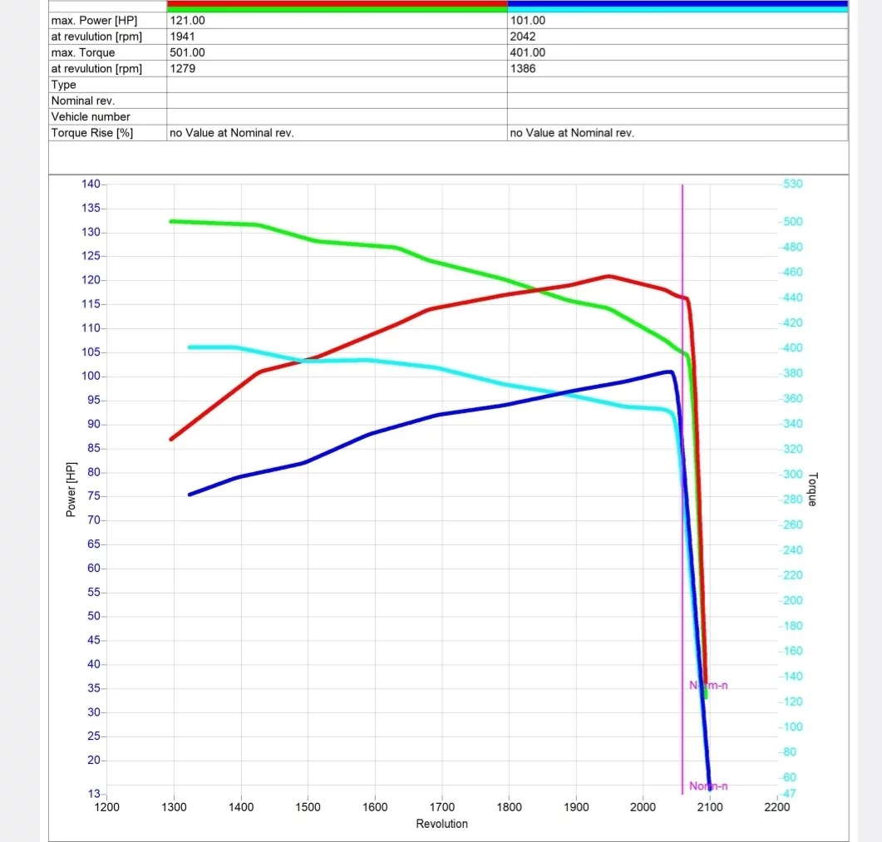
Task: Select the 101.00 max power value
Action: (527, 20)
